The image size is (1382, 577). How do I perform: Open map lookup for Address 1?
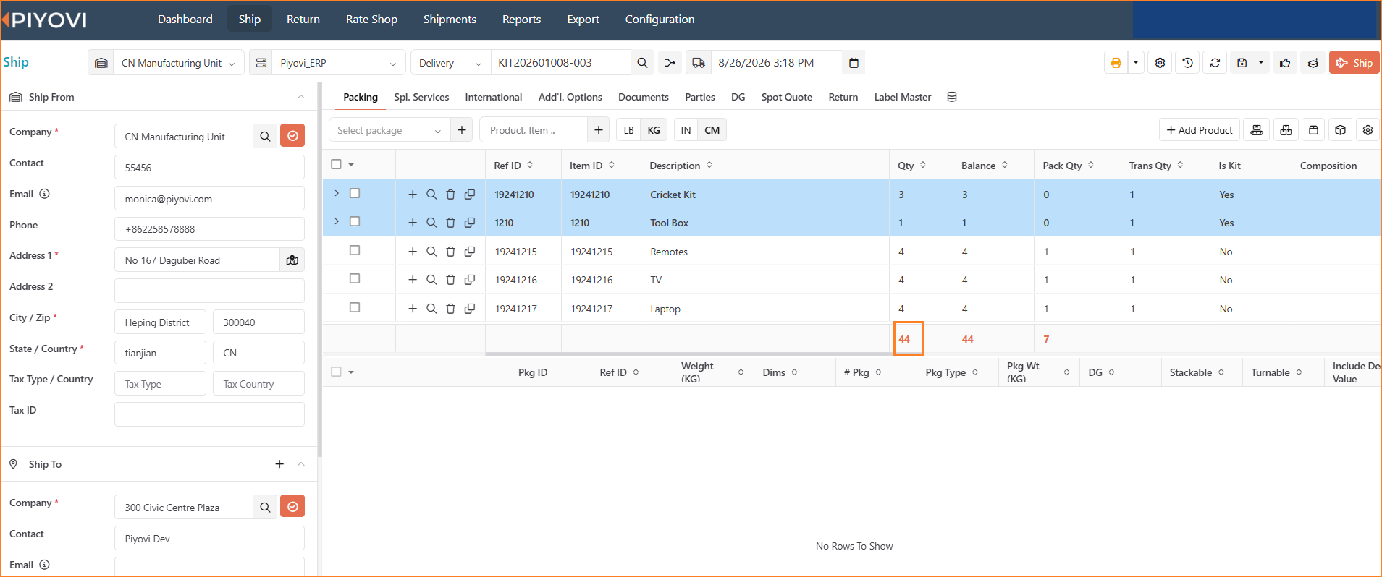(x=292, y=260)
